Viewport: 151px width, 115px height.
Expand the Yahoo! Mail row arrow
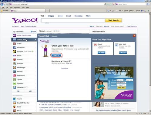coord(35,39)
